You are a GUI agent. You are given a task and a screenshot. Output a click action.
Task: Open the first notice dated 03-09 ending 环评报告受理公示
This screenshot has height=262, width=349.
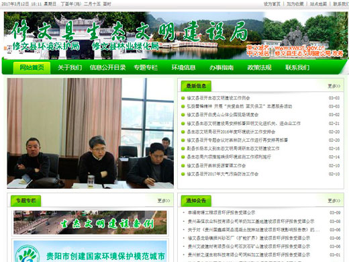[x=221, y=212]
